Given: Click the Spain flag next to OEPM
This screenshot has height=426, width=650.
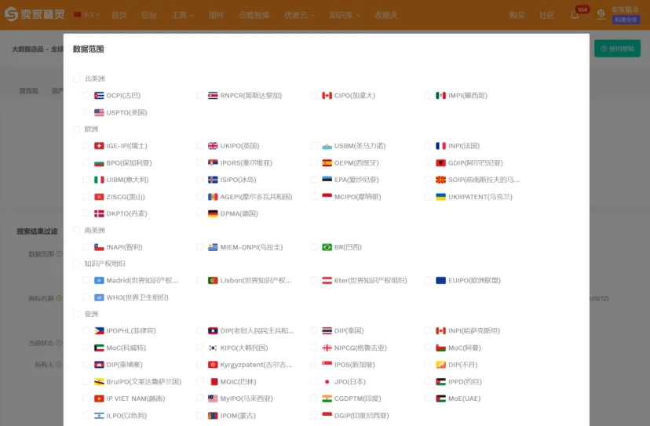Looking at the screenshot, I should click(x=327, y=163).
